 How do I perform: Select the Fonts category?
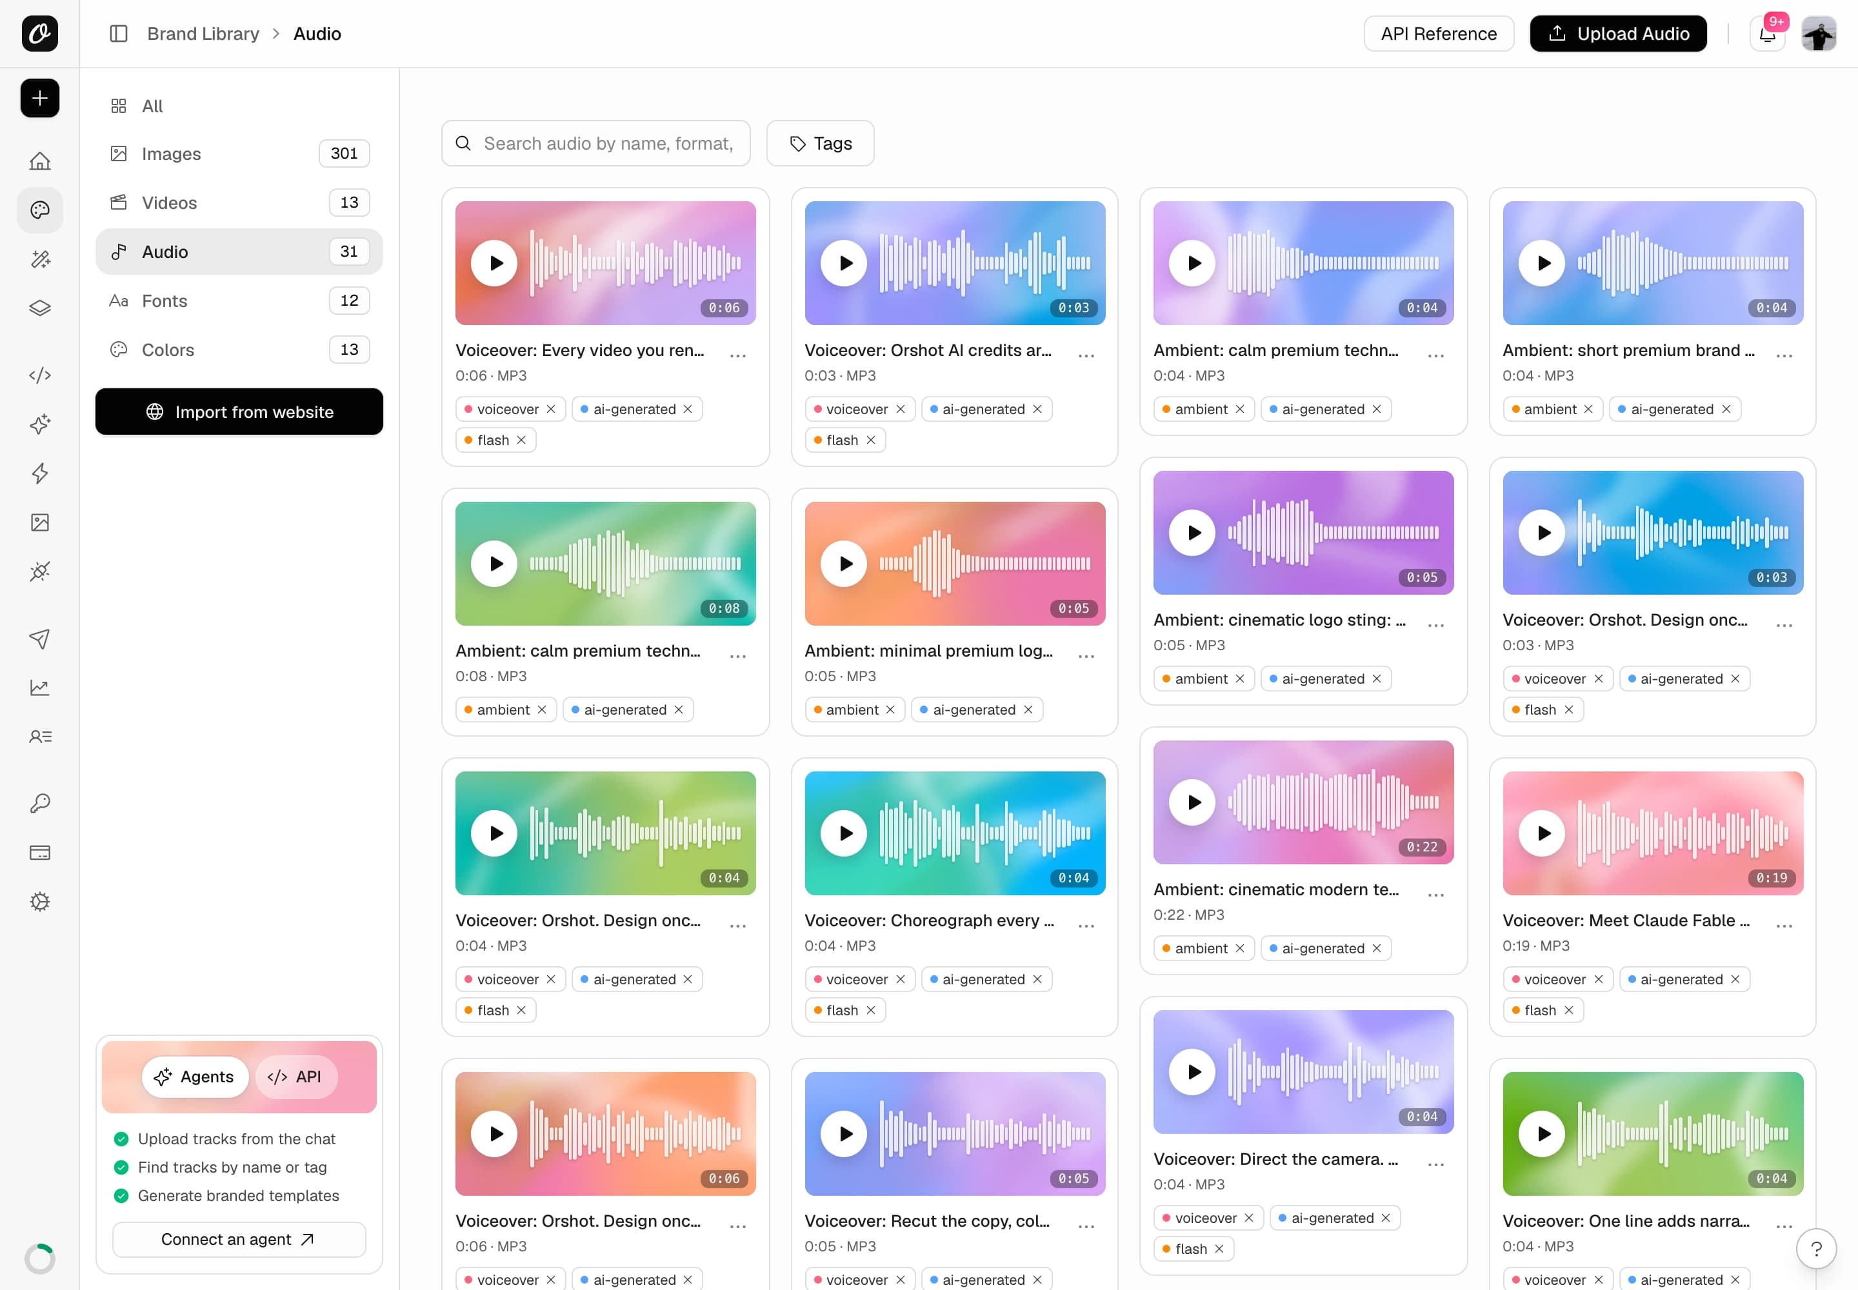click(239, 301)
